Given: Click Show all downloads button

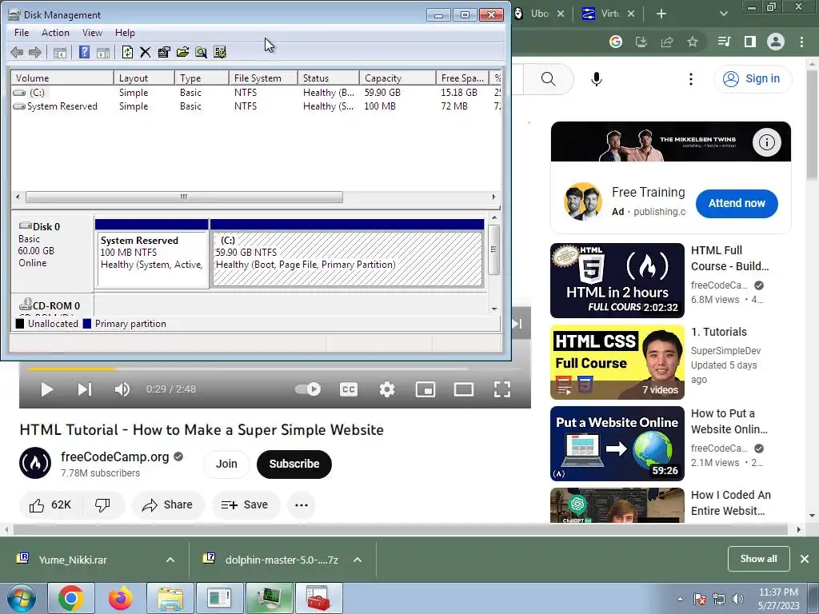Looking at the screenshot, I should pyautogui.click(x=758, y=559).
